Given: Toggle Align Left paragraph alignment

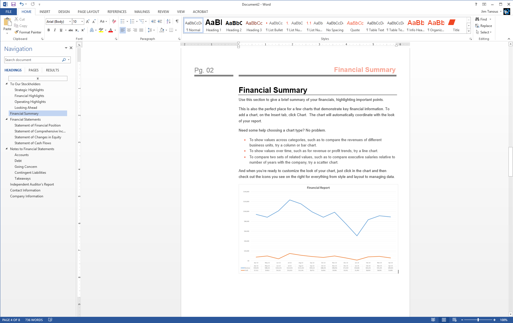Looking at the screenshot, I should (123, 30).
